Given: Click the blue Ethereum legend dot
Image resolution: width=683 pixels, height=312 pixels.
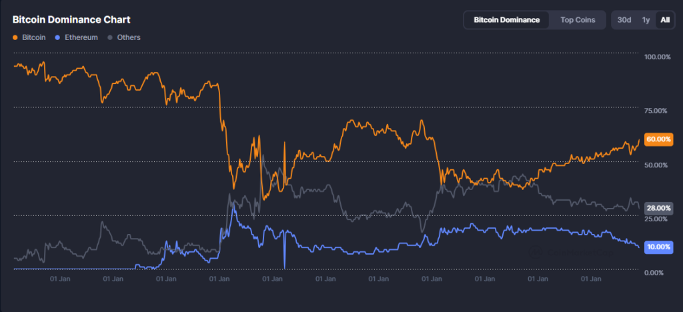Looking at the screenshot, I should click(59, 38).
